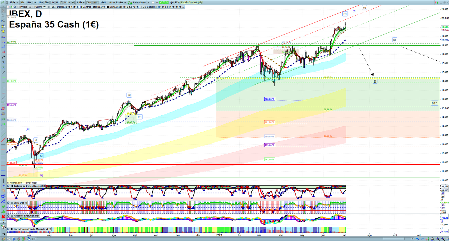Click the list icon next to Precio
The width and height of the screenshot is (449, 241).
(30, 7)
